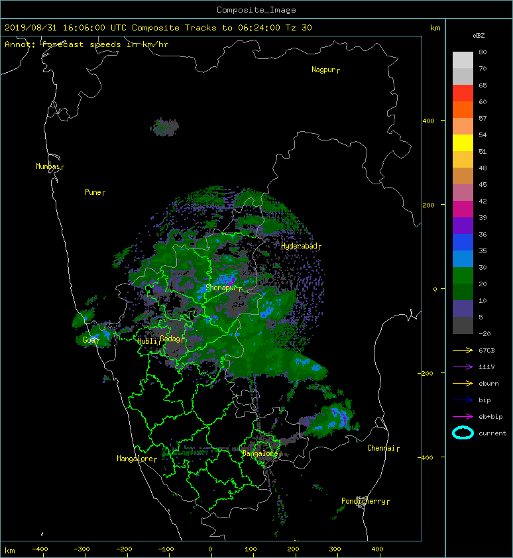The height and width of the screenshot is (558, 513).
Task: Click the Annot: forecast speeds annotation text
Action: (x=87, y=44)
